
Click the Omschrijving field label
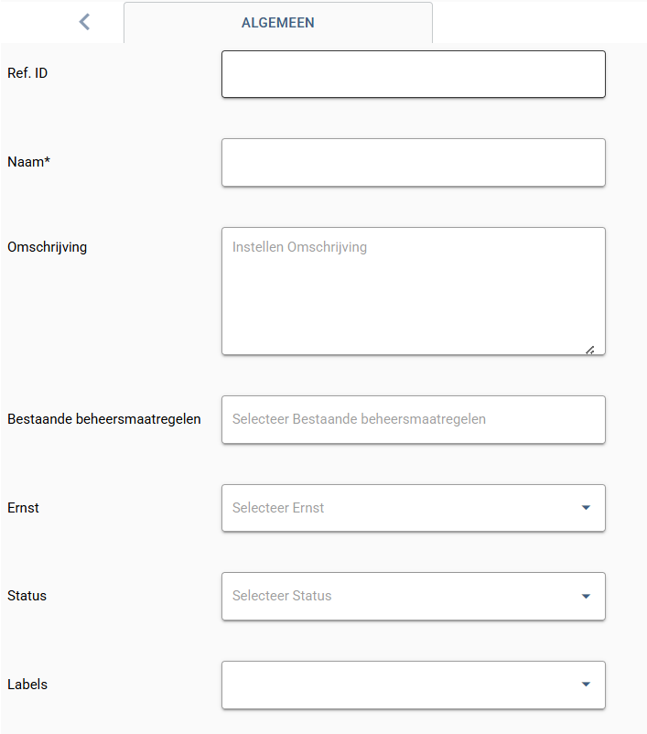[48, 247]
